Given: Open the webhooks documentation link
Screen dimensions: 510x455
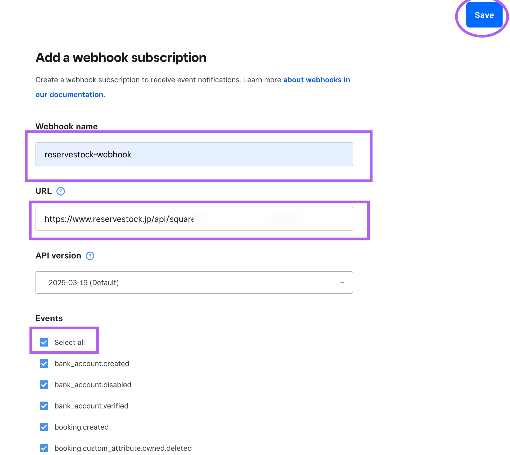Looking at the screenshot, I should [x=316, y=80].
